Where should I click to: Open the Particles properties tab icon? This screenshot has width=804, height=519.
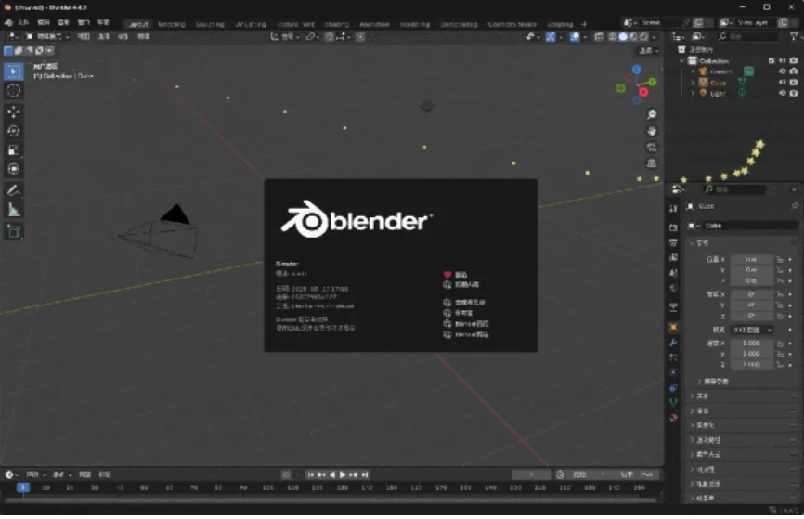point(673,357)
